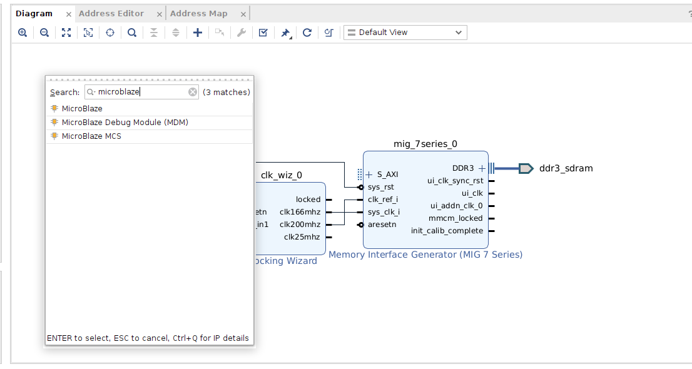The height and width of the screenshot is (369, 692).
Task: Choose MicroBlaze Debug Module (MDM) entry
Action: click(125, 123)
